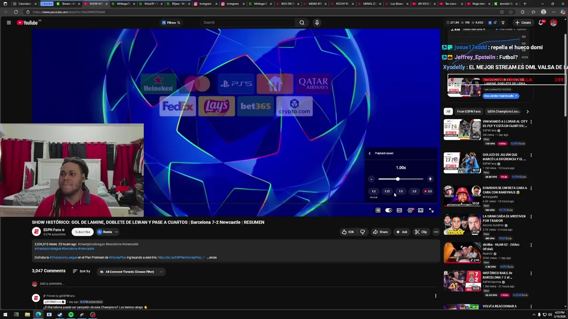This screenshot has width=568, height=319.
Task: Open the GOLAZO DE JULIÁN video thumbnail
Action: [x=462, y=163]
